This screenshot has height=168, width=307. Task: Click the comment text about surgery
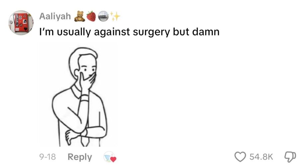point(129,32)
